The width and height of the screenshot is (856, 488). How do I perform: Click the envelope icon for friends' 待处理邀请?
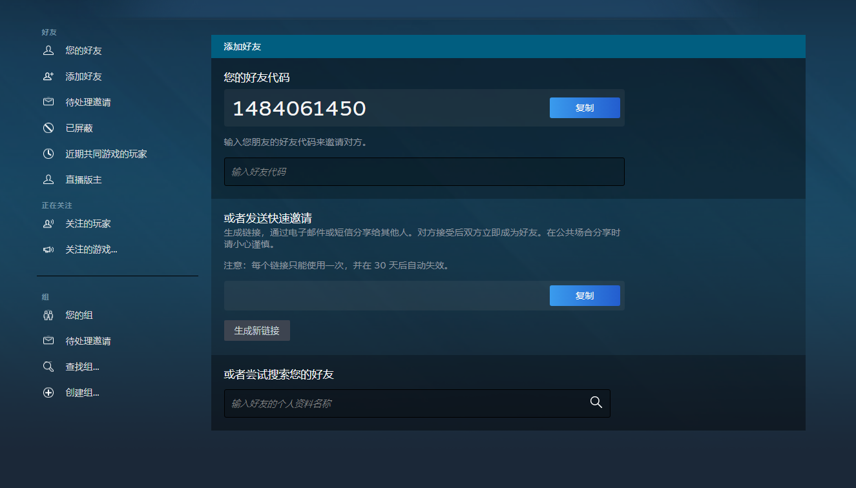[48, 102]
